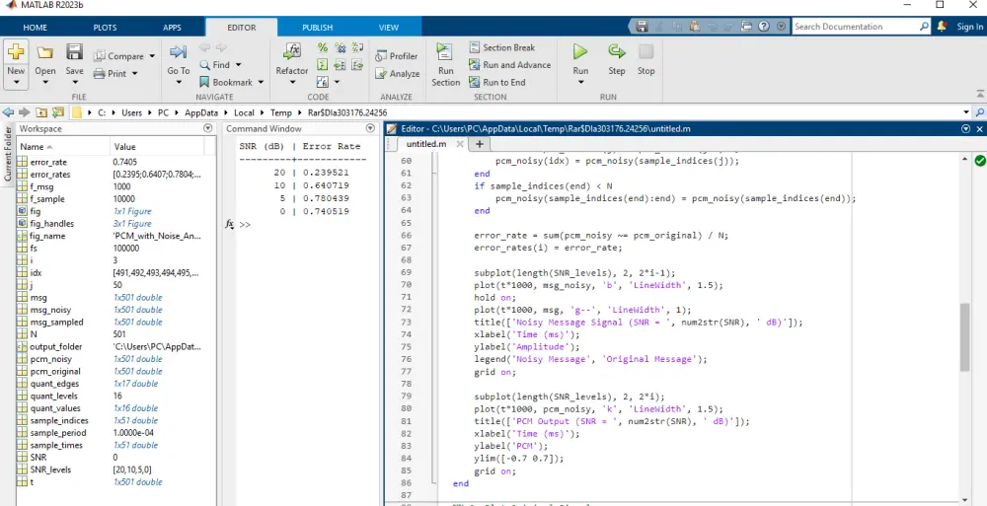Click the AppData folder in address path
The image size is (987, 506).
click(201, 112)
